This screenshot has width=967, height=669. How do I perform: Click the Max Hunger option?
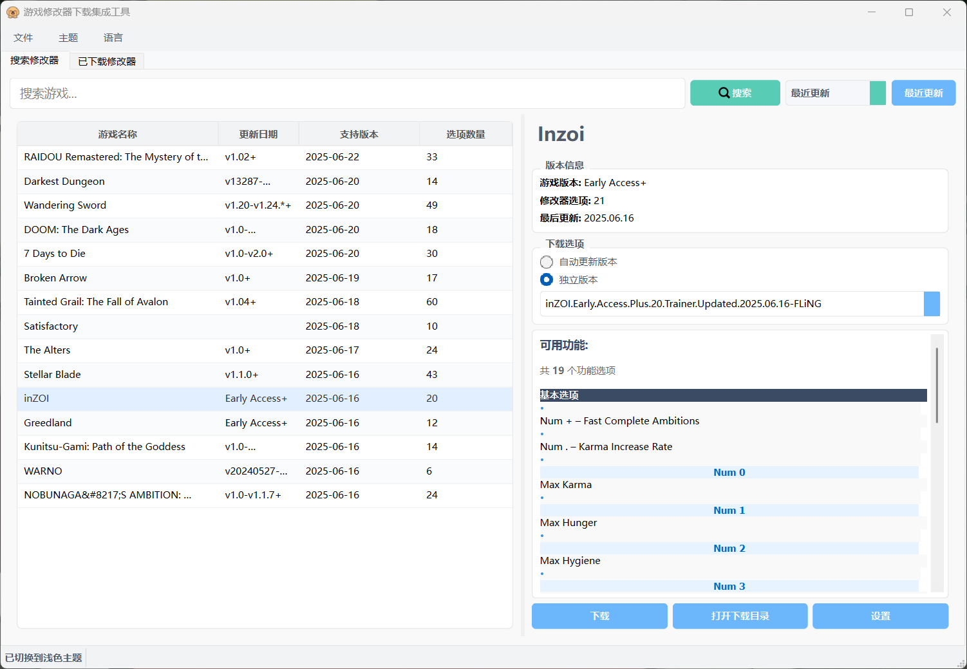coord(568,523)
